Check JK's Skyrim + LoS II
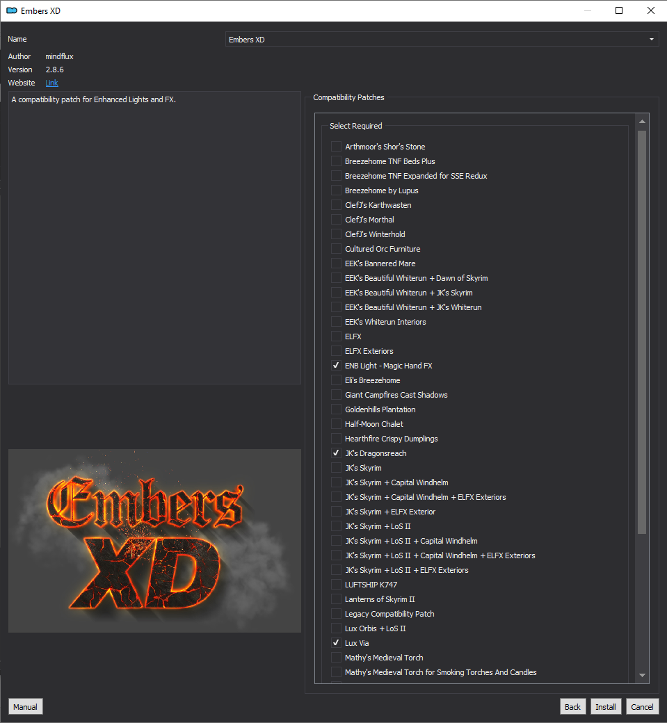Image resolution: width=667 pixels, height=723 pixels. tap(336, 526)
